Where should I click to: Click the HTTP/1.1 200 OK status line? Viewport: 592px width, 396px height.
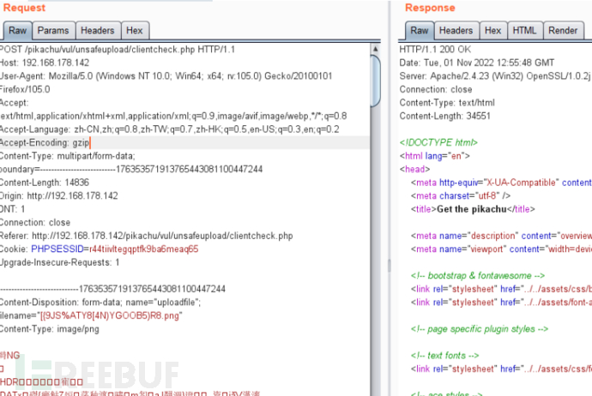(x=436, y=50)
